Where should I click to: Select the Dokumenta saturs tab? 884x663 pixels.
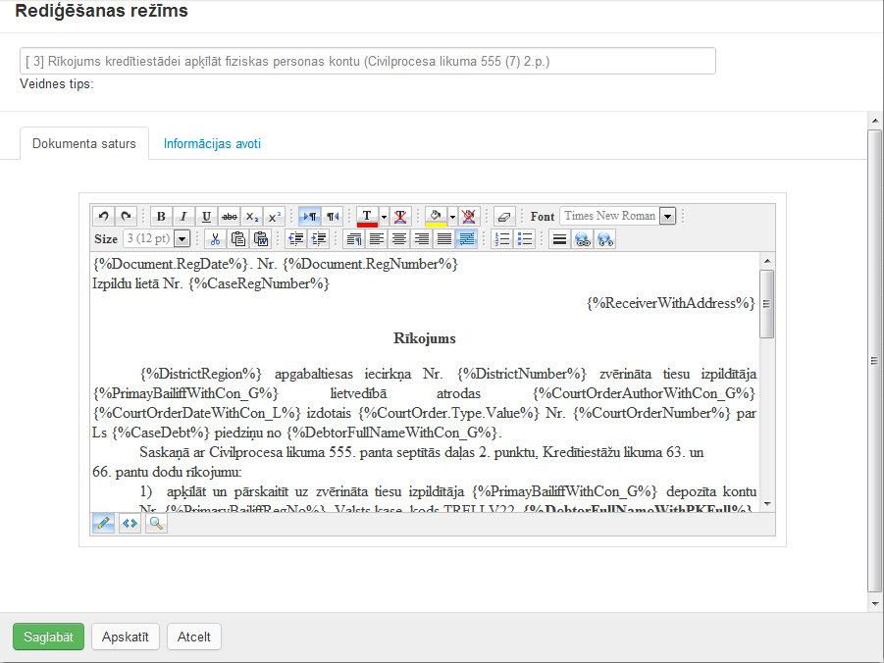(x=84, y=144)
